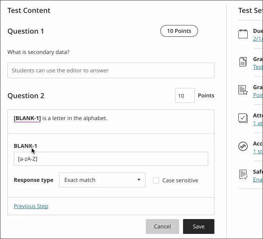Screen dimensions: 263x239
Task: Click the access code circular check icon
Action: coord(243,146)
